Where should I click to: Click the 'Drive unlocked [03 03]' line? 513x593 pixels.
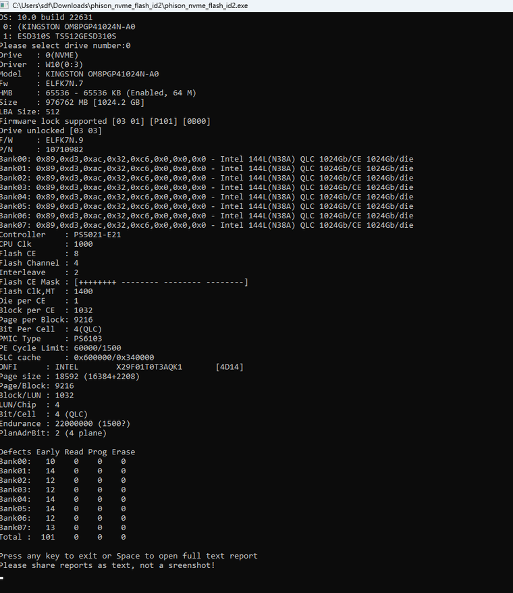tap(51, 131)
